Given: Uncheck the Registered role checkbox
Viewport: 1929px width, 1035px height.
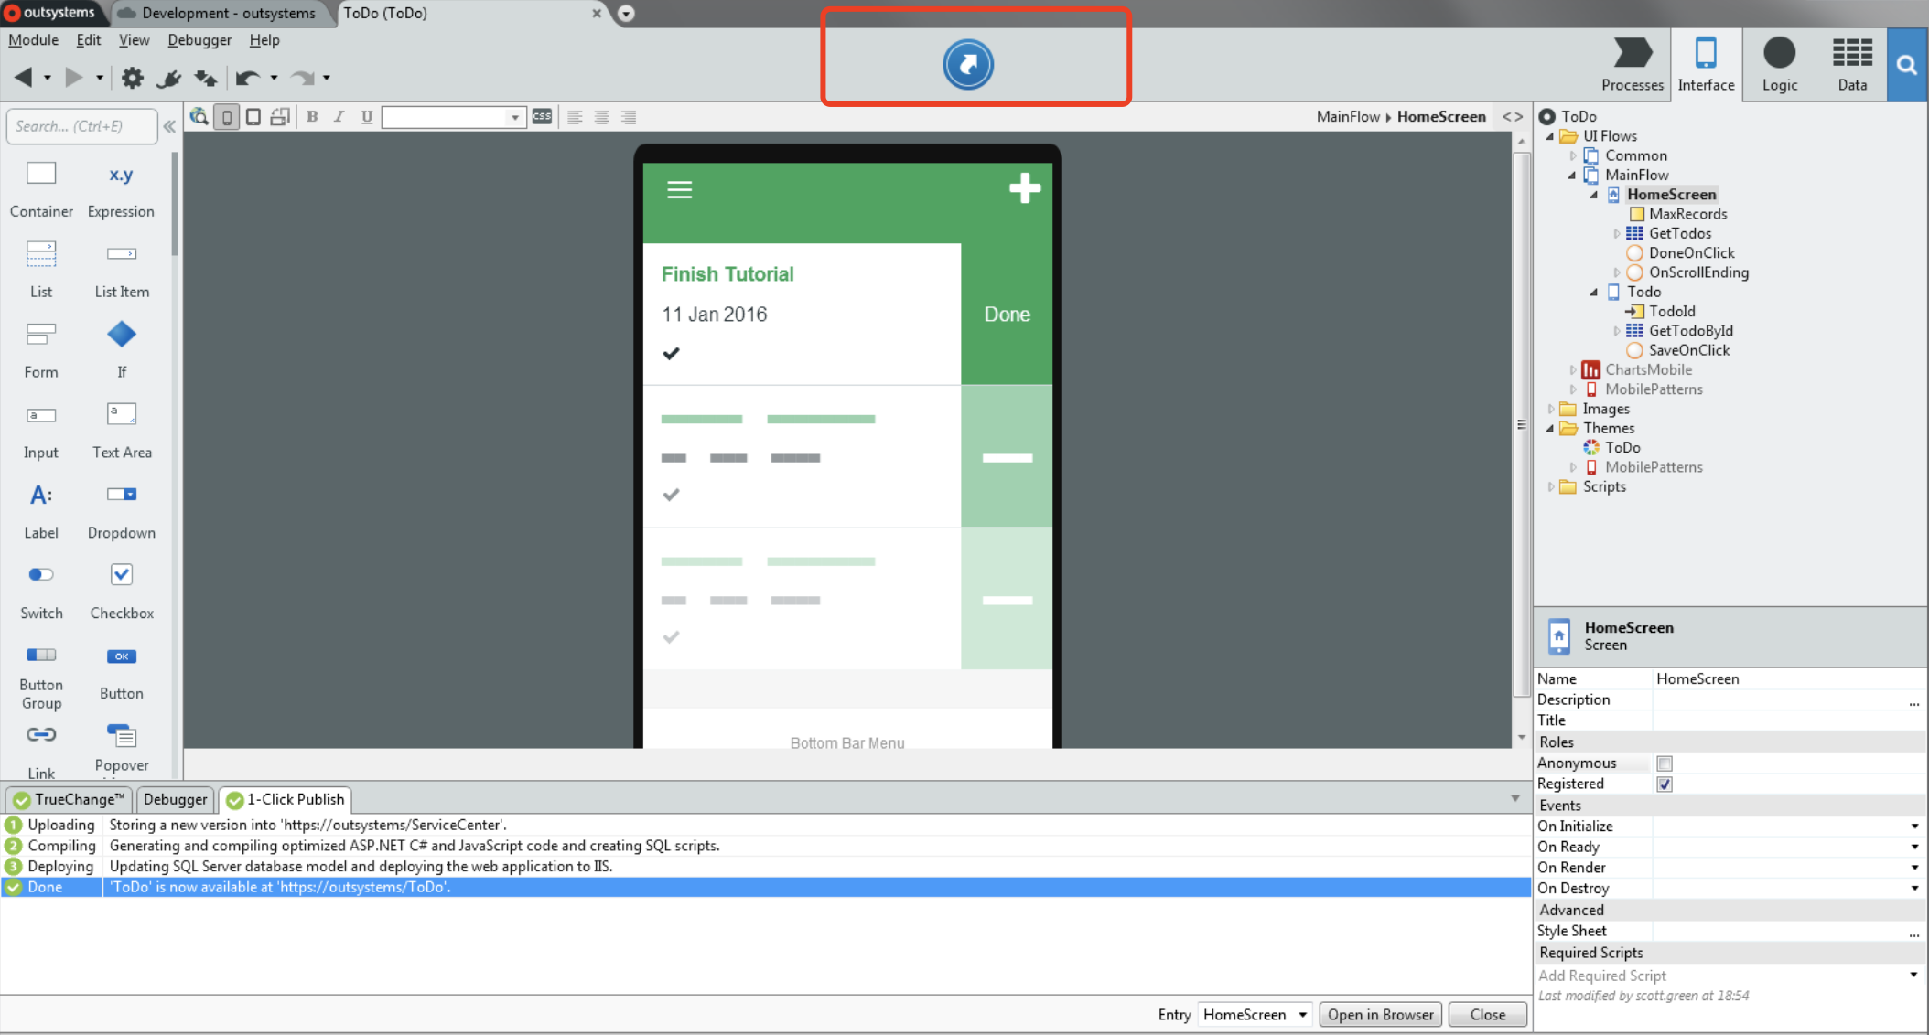Looking at the screenshot, I should 1665,784.
